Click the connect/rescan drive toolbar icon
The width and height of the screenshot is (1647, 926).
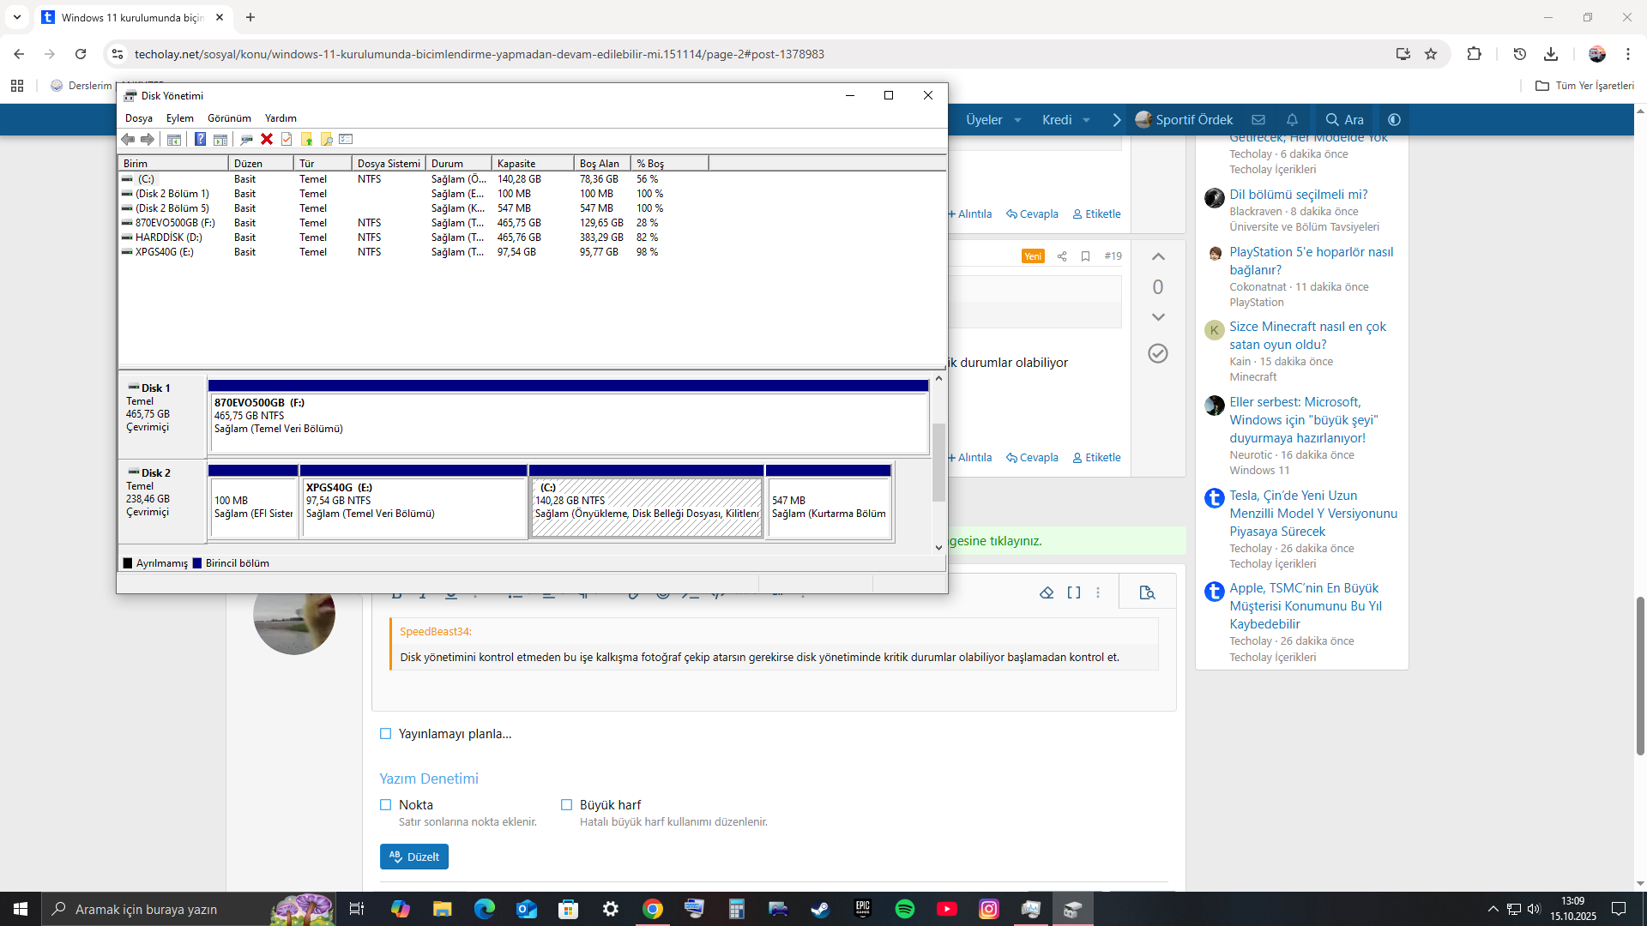246,139
